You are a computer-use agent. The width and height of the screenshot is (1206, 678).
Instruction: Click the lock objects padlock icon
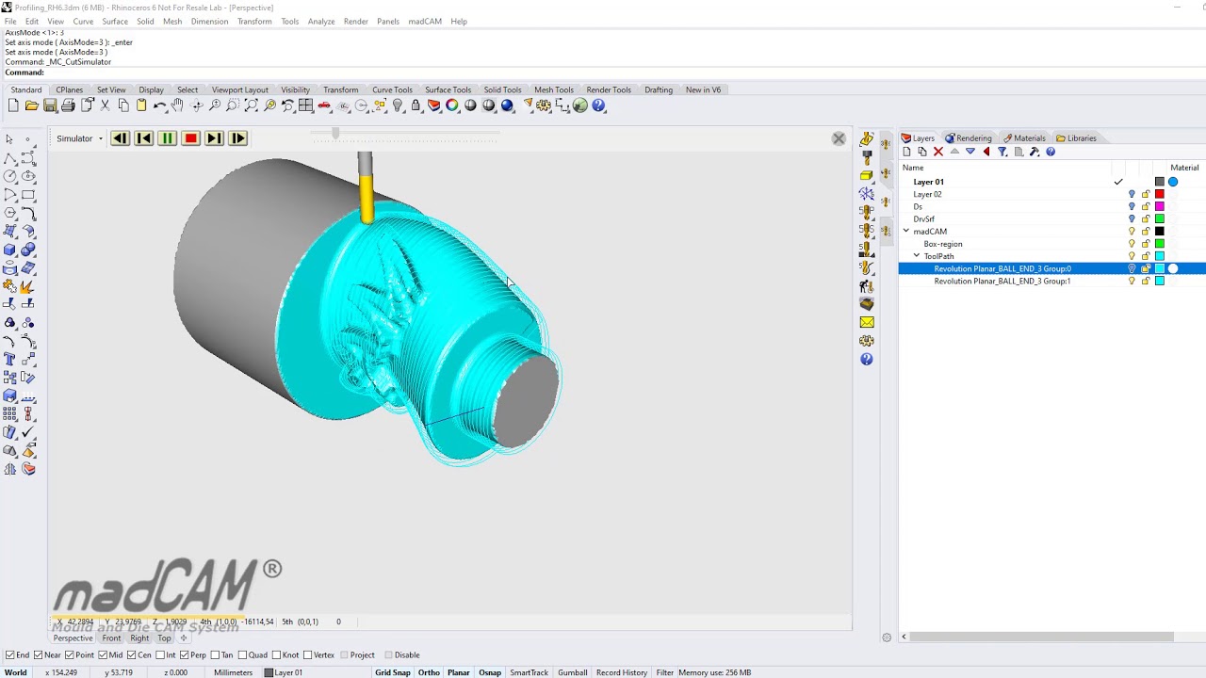point(416,105)
